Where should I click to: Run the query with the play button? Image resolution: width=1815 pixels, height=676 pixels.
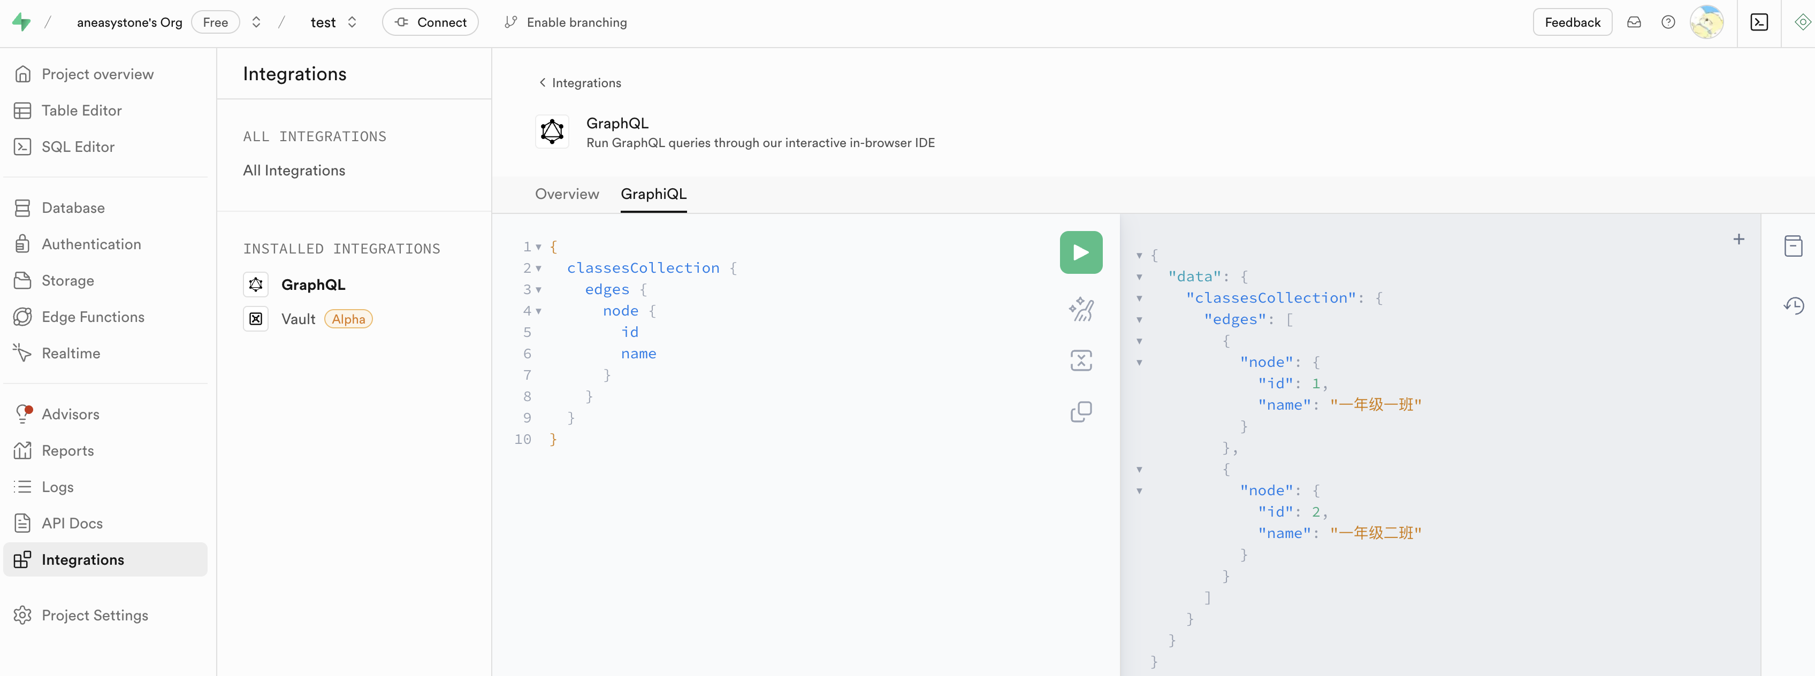click(x=1081, y=252)
